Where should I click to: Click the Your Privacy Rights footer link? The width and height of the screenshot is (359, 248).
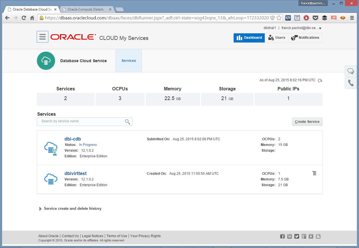(146, 236)
